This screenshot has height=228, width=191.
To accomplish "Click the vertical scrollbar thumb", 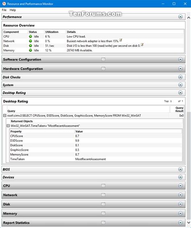I will coord(189,166).
